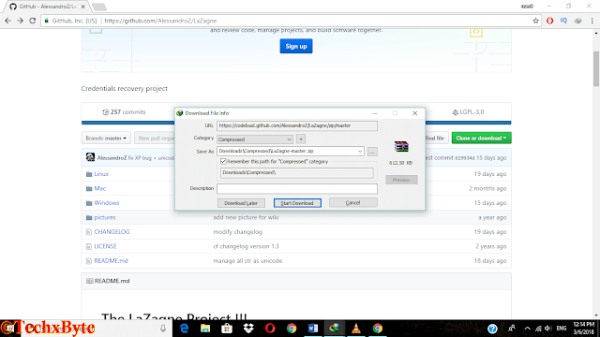Open the 257 commits link
Viewport: 600px width, 337px height.
coord(124,112)
